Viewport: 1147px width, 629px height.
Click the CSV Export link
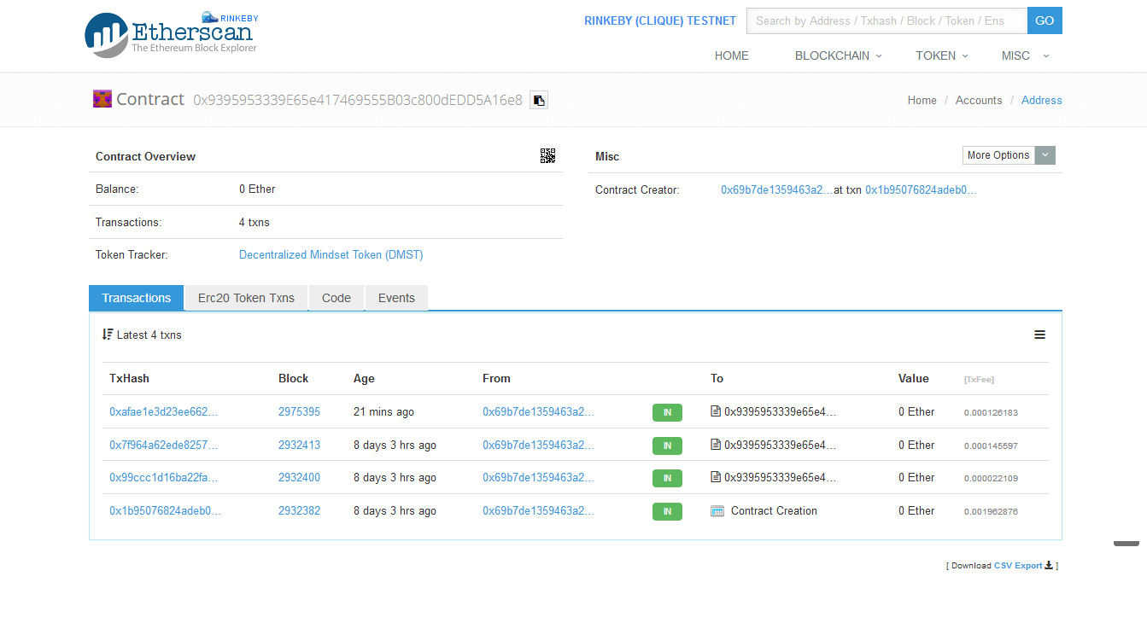pos(1018,565)
